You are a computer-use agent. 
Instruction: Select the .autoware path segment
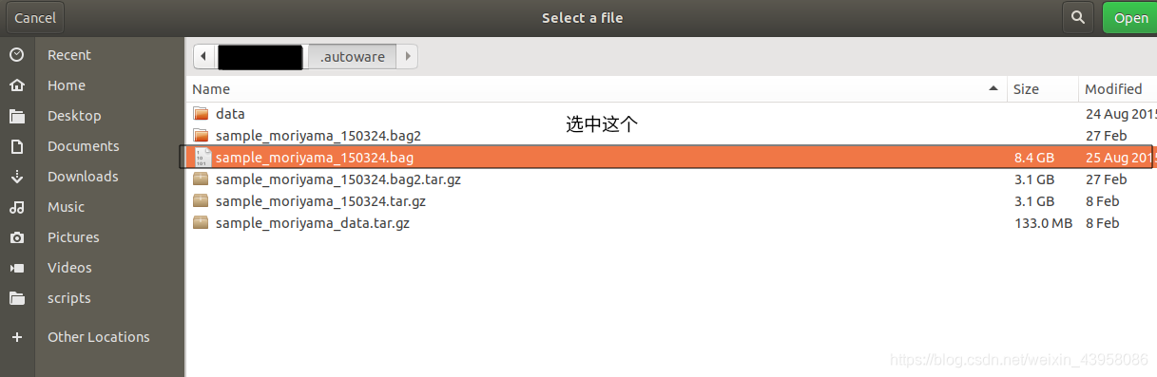point(352,57)
